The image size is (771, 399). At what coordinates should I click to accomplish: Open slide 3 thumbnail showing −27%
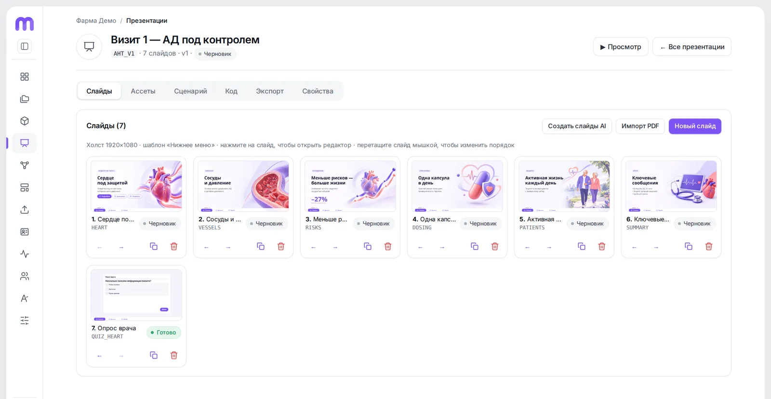(x=350, y=186)
